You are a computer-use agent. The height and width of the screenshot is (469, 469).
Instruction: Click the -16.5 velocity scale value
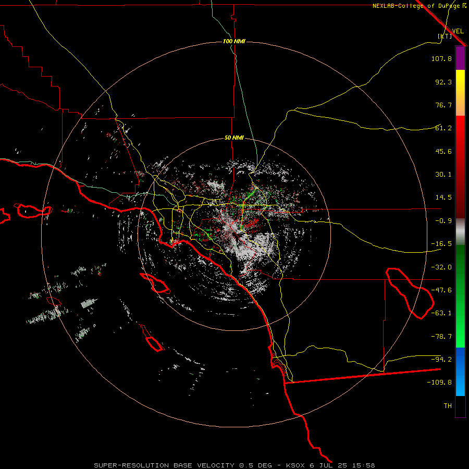click(441, 244)
